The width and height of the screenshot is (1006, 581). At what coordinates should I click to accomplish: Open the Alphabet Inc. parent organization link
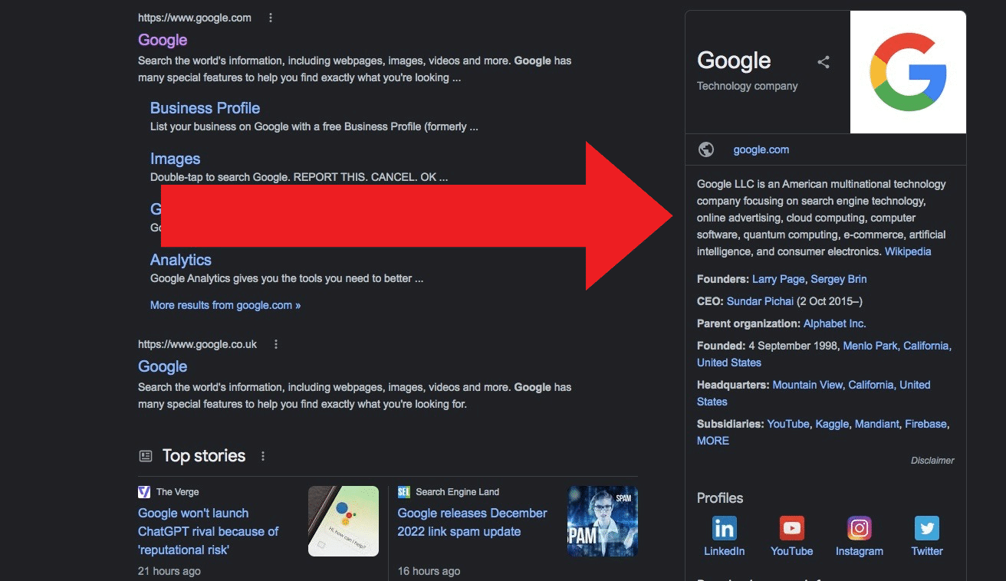(835, 323)
